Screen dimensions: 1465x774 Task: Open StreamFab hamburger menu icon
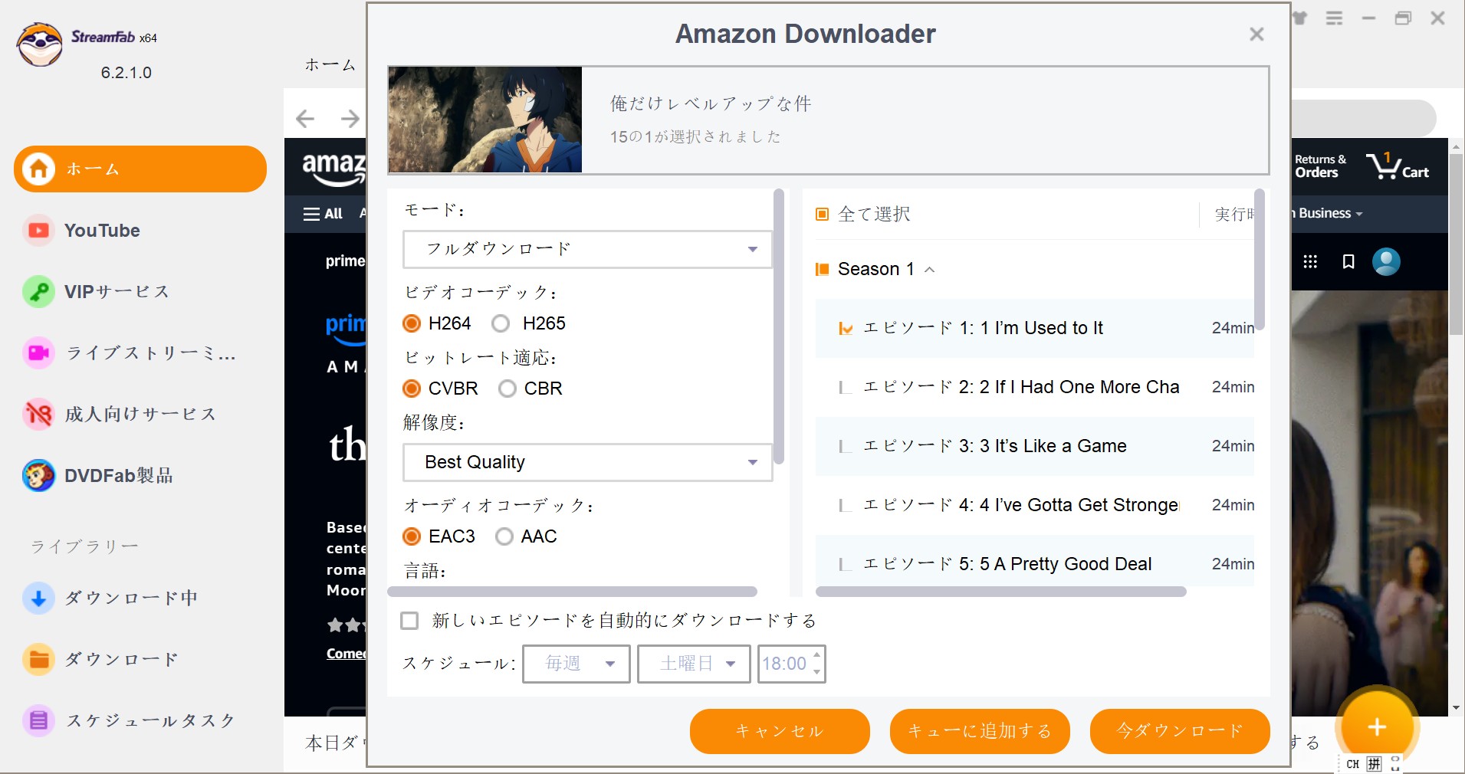[x=1335, y=18]
